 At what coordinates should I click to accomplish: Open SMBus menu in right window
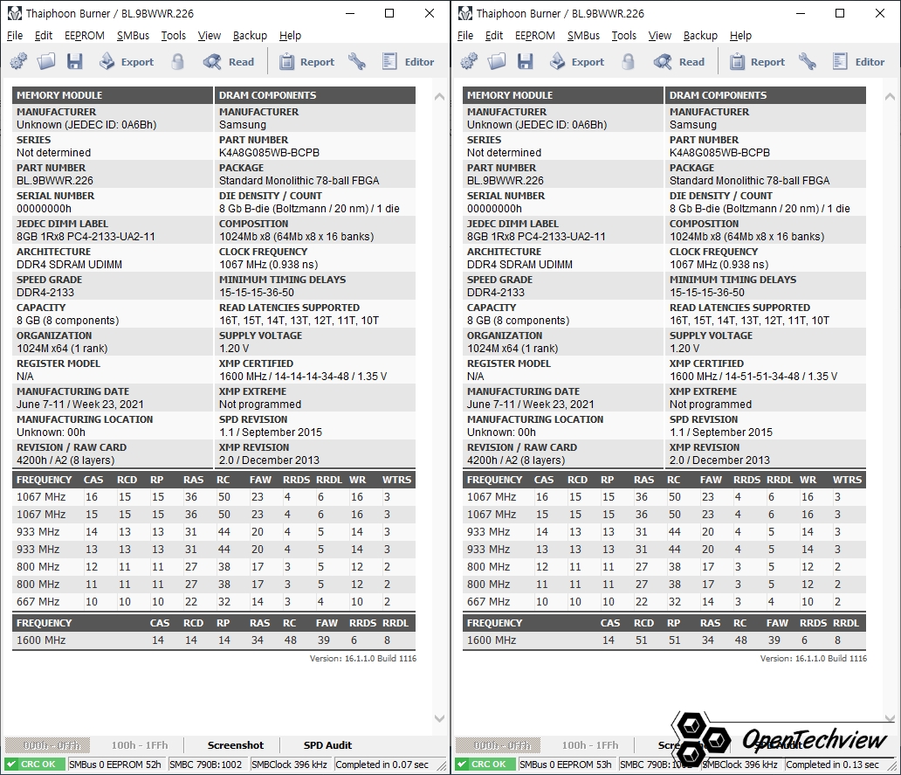pos(583,35)
